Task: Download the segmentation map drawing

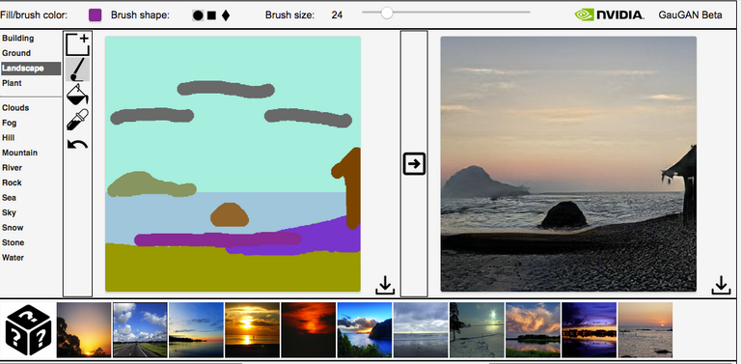Action: (x=385, y=285)
